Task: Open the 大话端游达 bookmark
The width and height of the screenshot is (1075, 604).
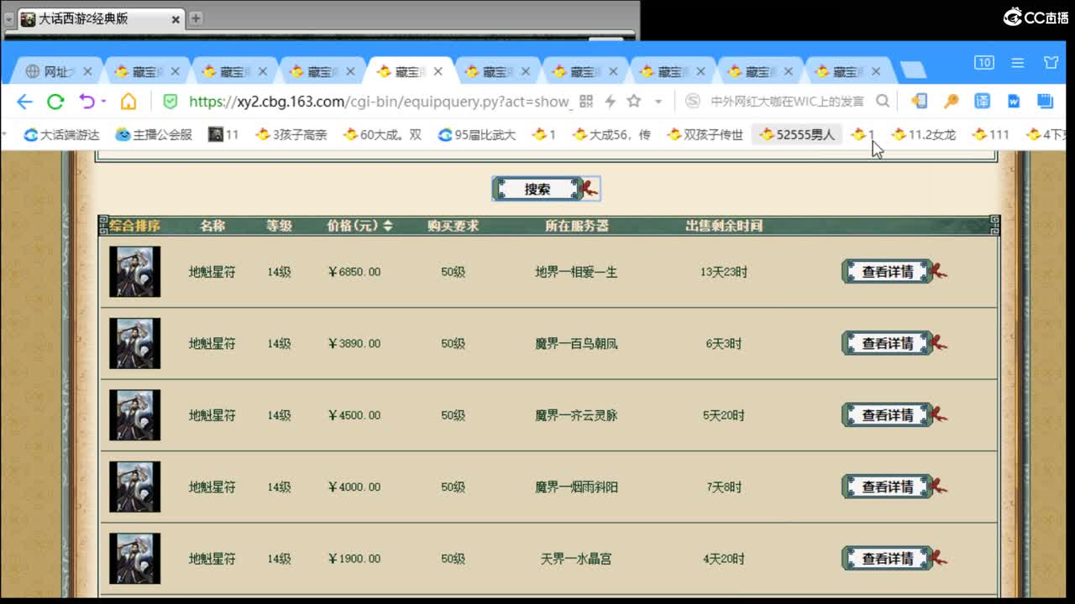Action: coord(62,134)
